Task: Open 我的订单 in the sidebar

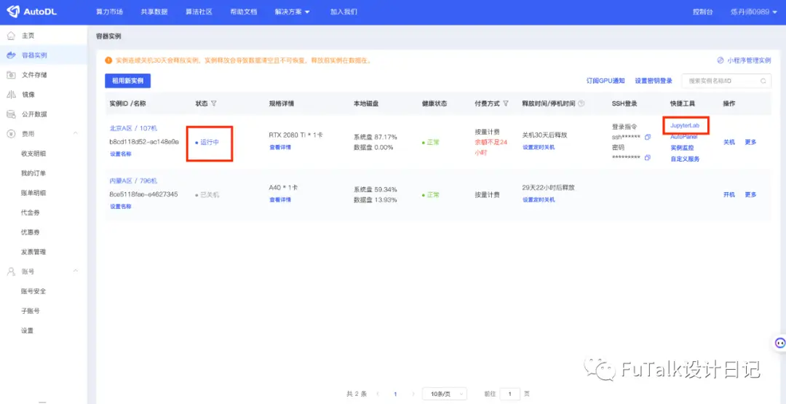Action: point(33,173)
